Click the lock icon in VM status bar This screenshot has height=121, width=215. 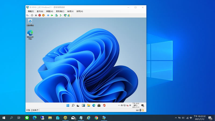[x=143, y=110]
